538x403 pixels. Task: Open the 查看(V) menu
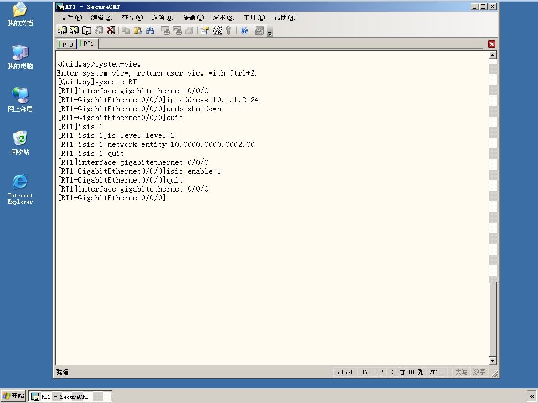132,18
